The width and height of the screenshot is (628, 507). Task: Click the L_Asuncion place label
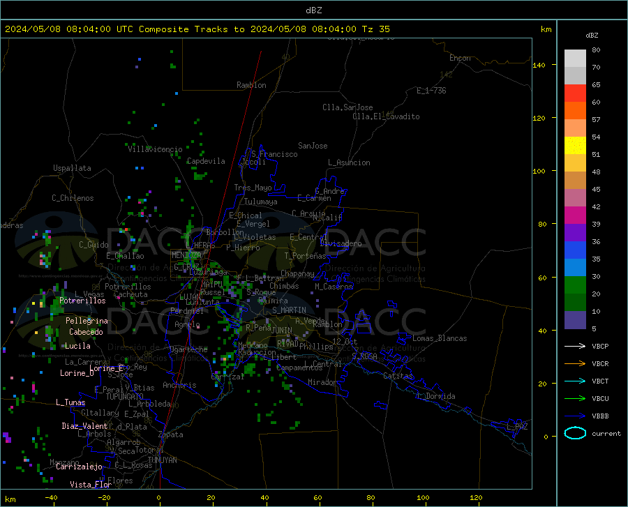pyautogui.click(x=349, y=162)
